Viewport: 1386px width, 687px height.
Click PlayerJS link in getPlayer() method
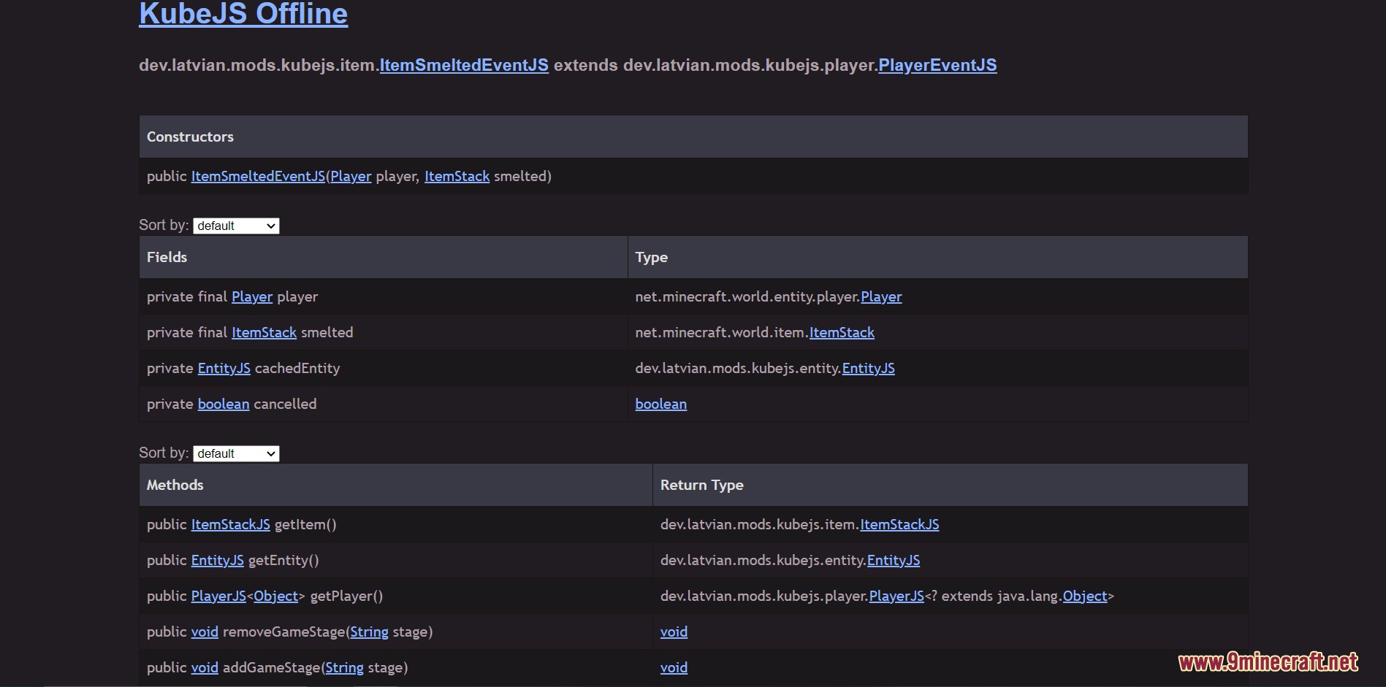click(x=218, y=596)
